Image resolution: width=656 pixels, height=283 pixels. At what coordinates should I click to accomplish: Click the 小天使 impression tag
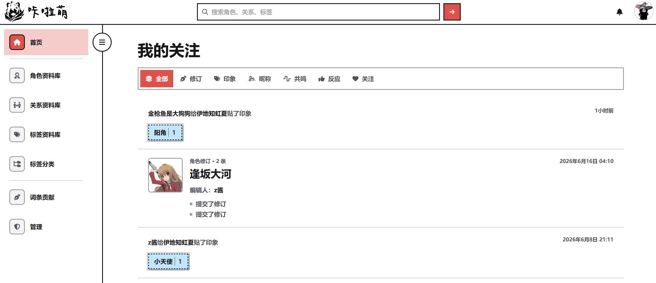(168, 261)
